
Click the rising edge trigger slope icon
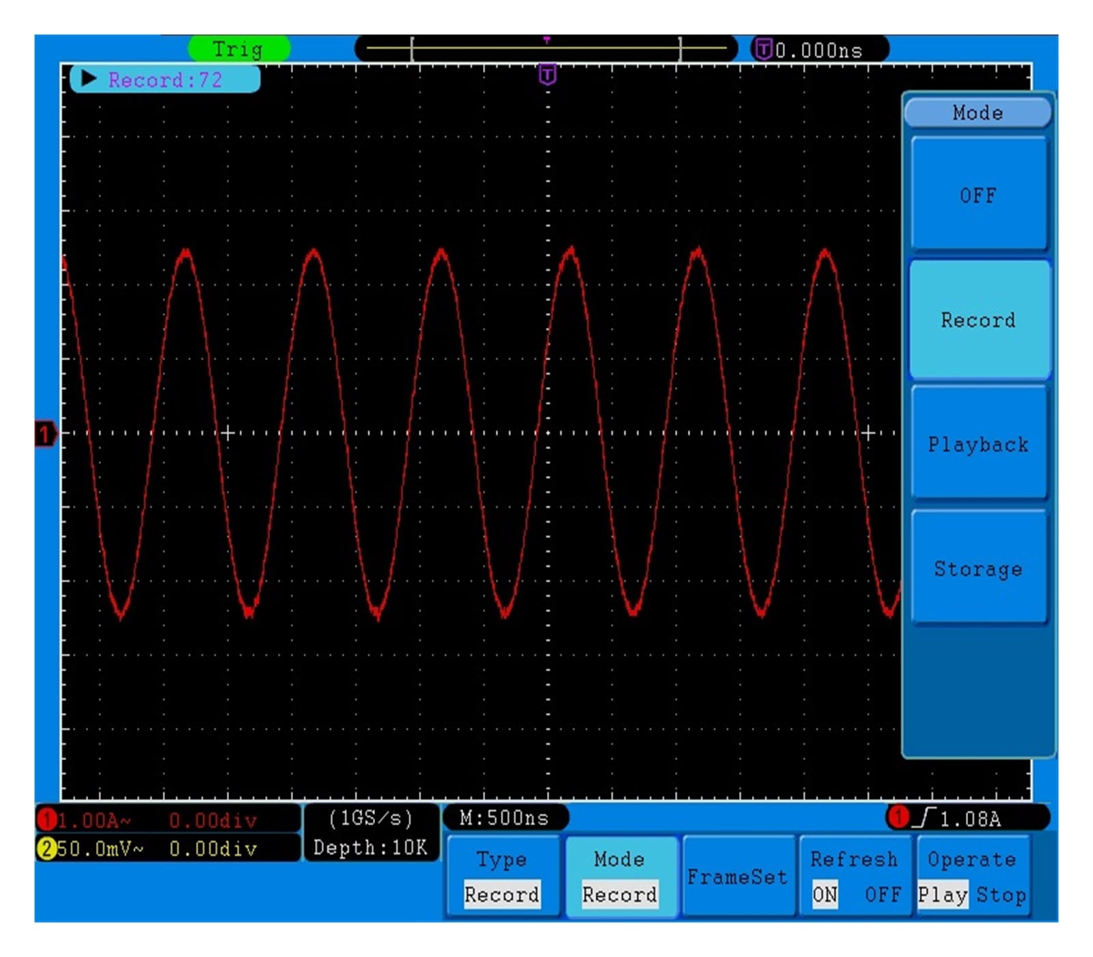click(924, 818)
